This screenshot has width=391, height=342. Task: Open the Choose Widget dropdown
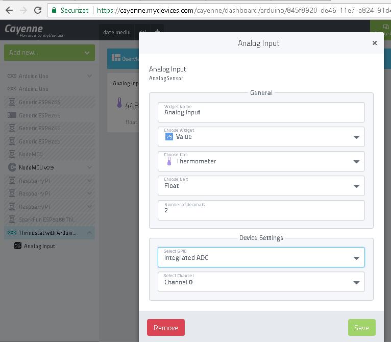(261, 137)
